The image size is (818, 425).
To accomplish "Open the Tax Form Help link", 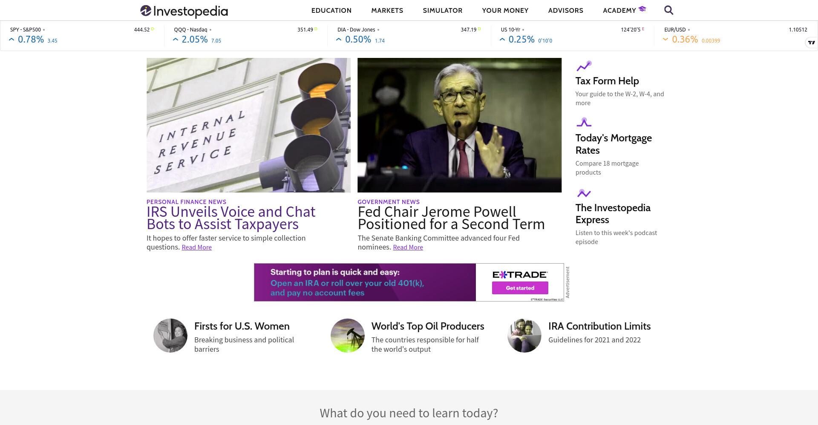I will (x=607, y=81).
